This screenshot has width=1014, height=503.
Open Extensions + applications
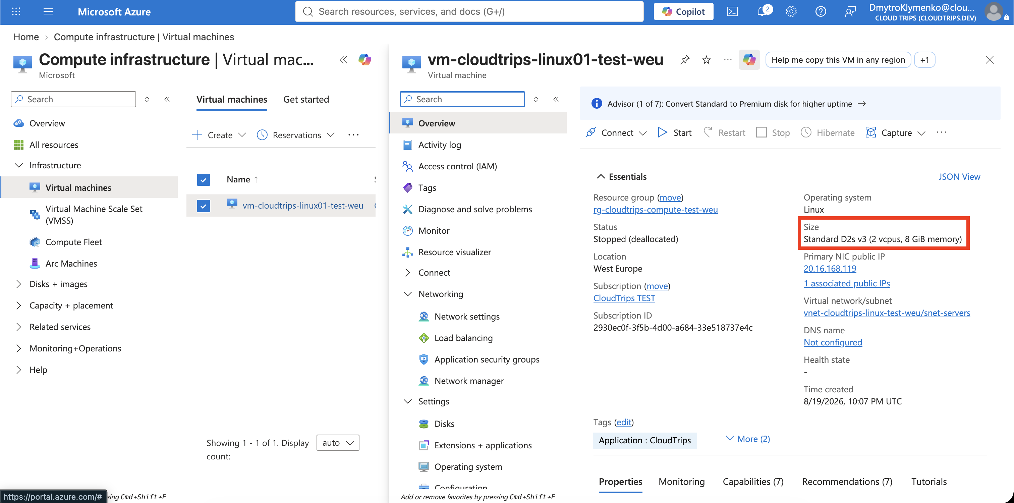pyautogui.click(x=483, y=445)
